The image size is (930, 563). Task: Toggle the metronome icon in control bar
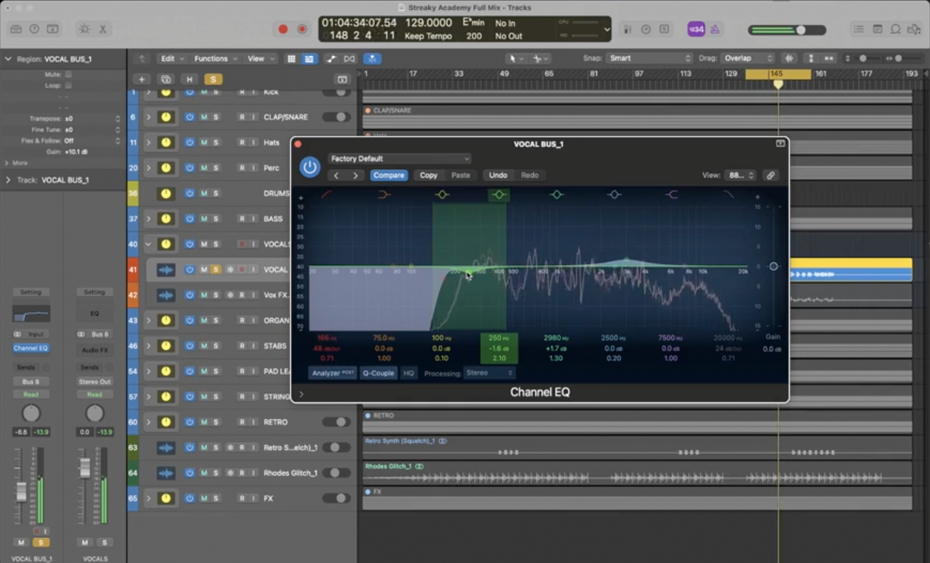pos(715,29)
